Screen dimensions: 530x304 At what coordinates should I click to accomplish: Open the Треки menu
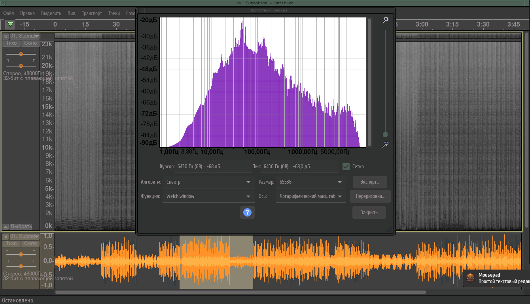pos(114,13)
